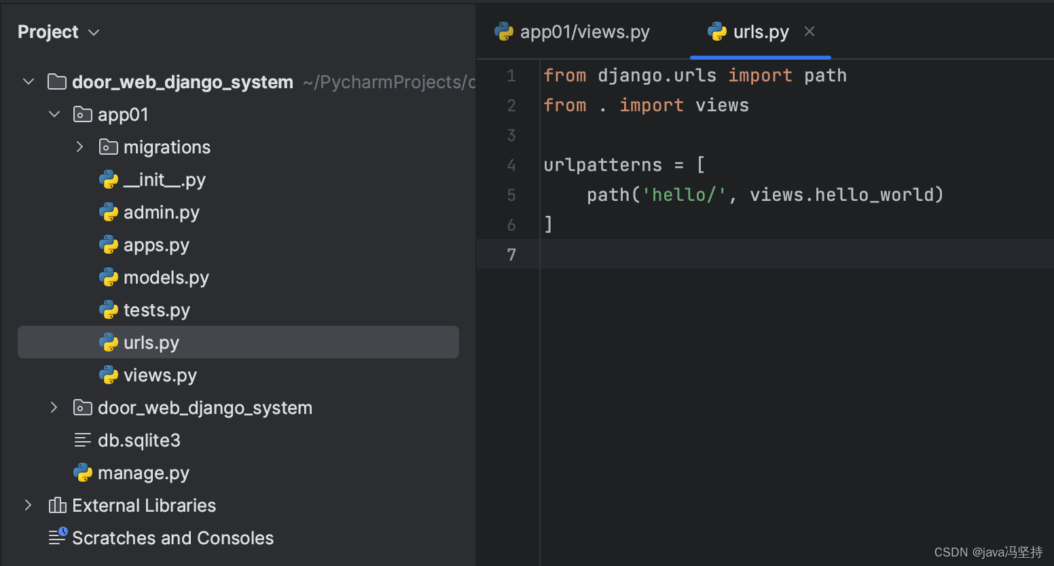The height and width of the screenshot is (566, 1054).
Task: Expand the migrations folder
Action: click(80, 147)
